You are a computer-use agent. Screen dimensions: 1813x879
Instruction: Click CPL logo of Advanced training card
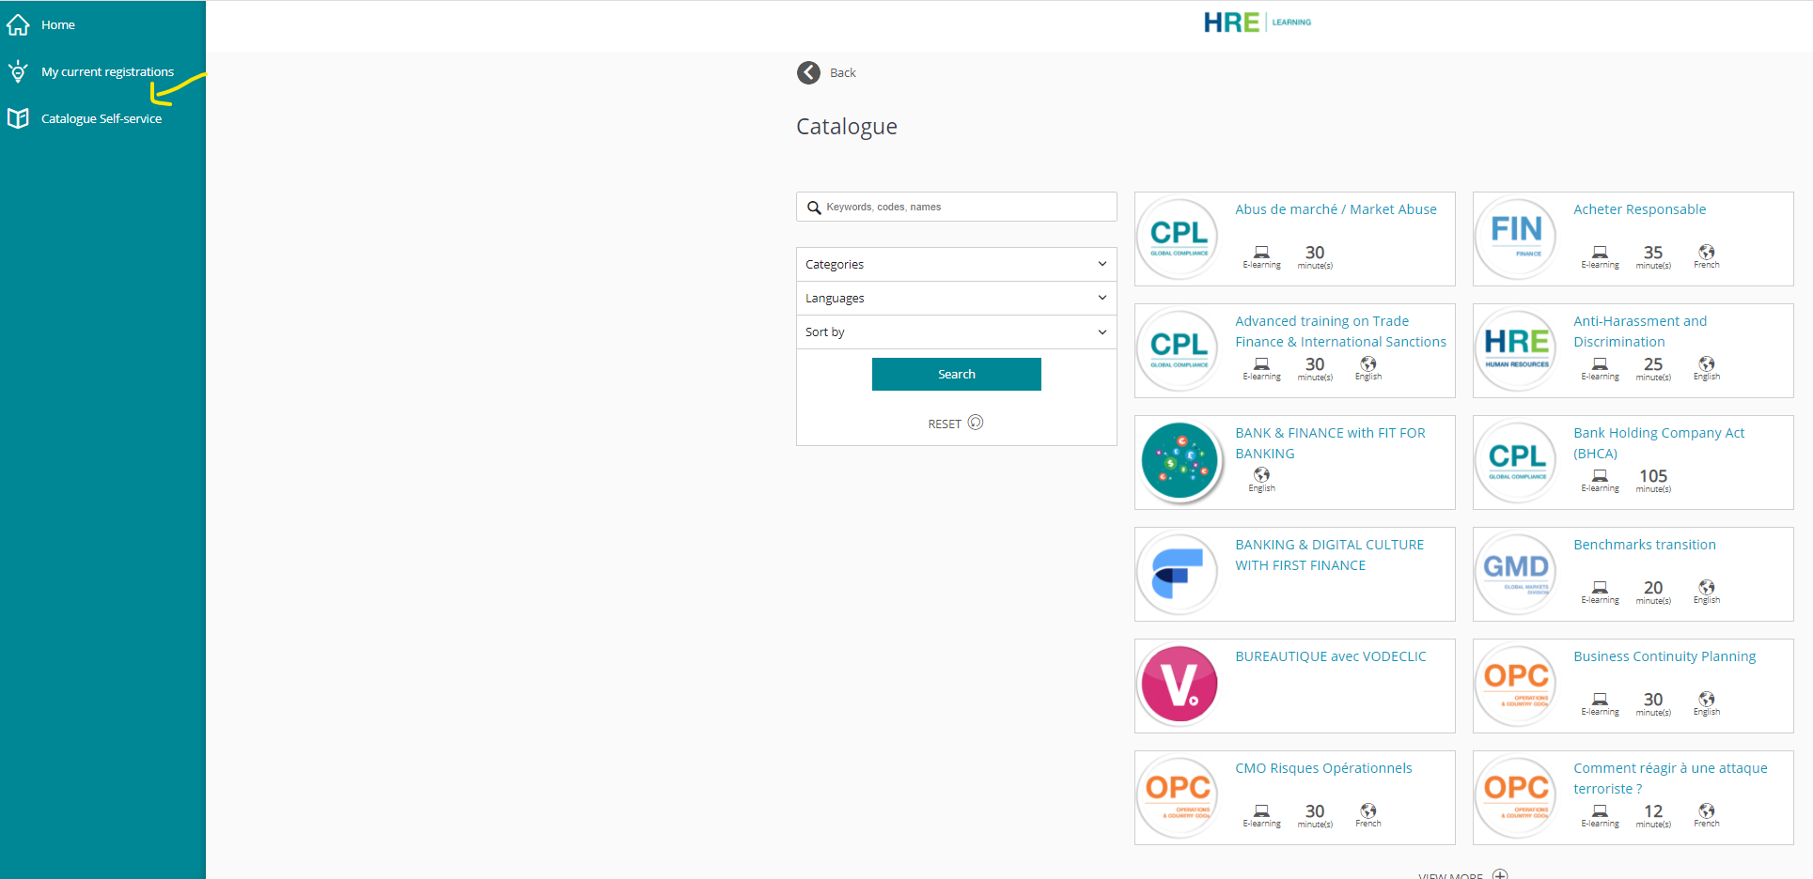(x=1179, y=350)
